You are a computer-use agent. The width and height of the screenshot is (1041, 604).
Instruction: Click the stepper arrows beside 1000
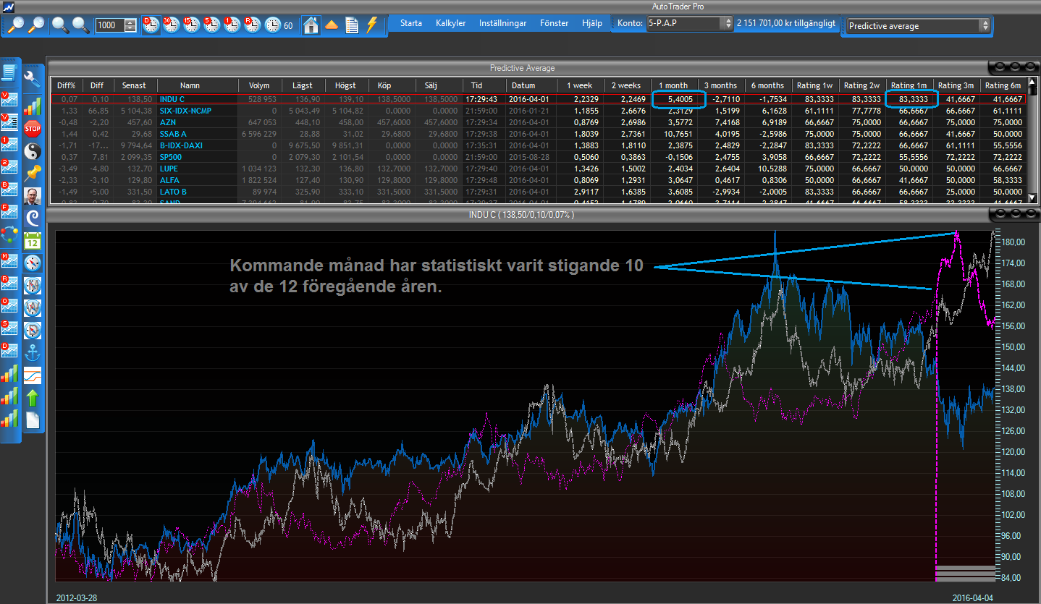click(130, 25)
